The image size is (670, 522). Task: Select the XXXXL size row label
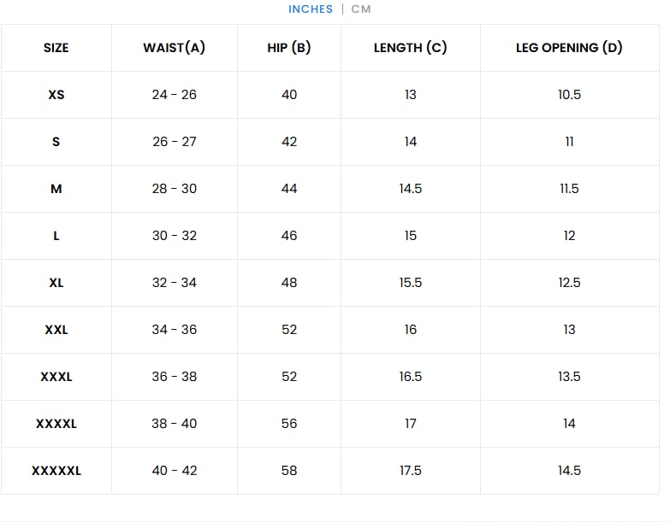(x=56, y=424)
